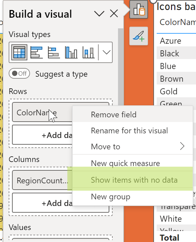The image size is (196, 242).
Task: Collapse the Build a visual pane chevron
Action: (x=99, y=14)
